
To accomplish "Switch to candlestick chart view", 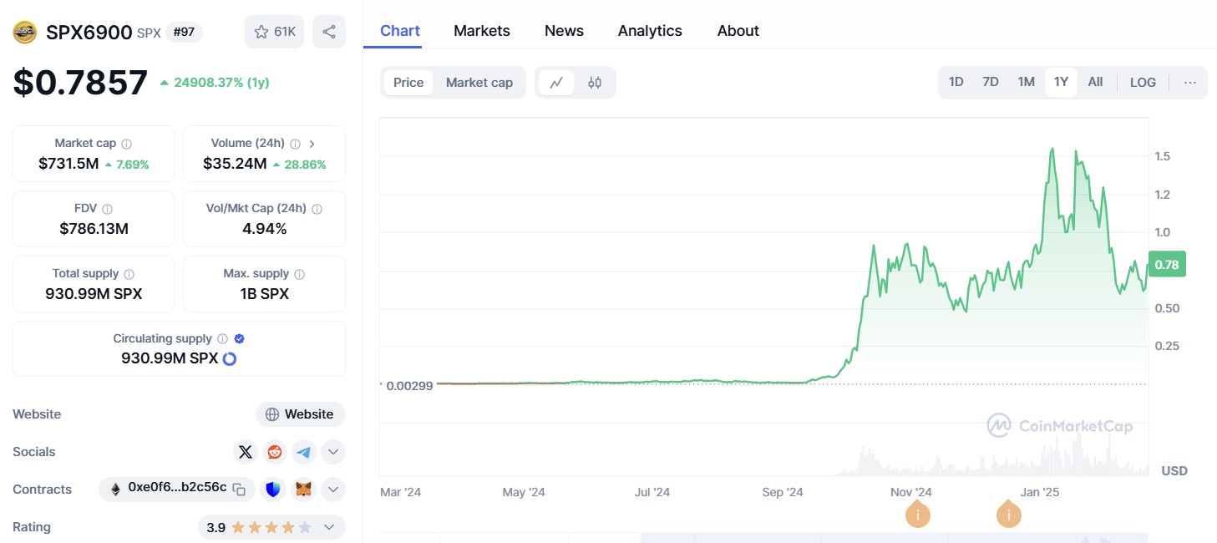I will click(595, 83).
